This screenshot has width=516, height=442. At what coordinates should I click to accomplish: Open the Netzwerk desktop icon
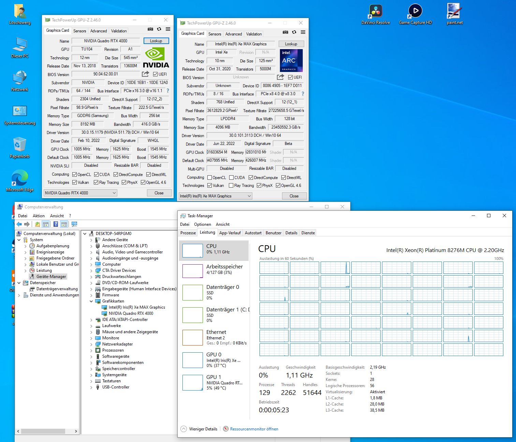click(20, 81)
